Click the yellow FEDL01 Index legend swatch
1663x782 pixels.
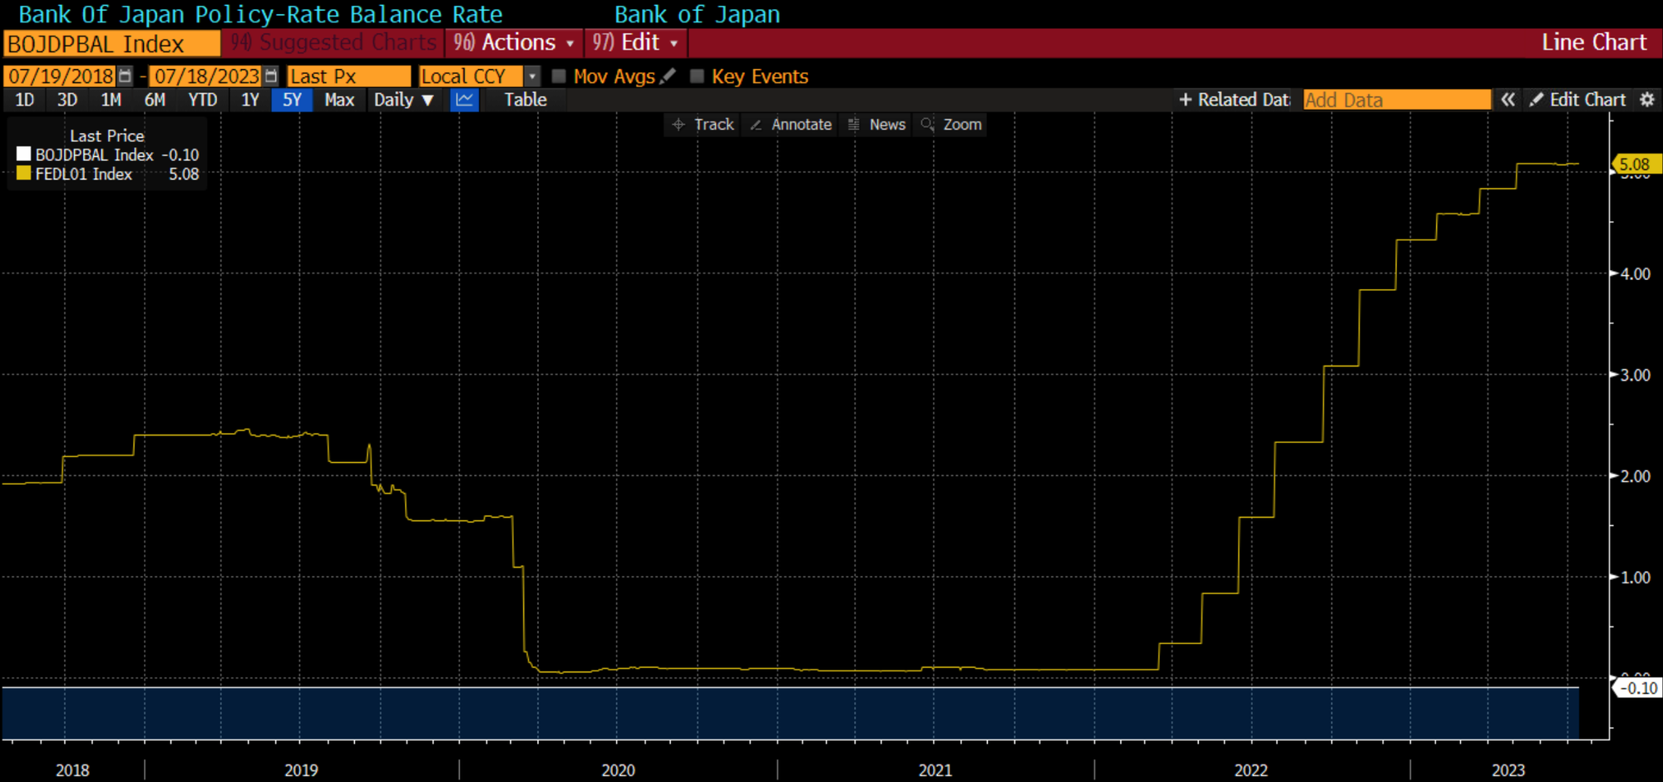point(24,174)
